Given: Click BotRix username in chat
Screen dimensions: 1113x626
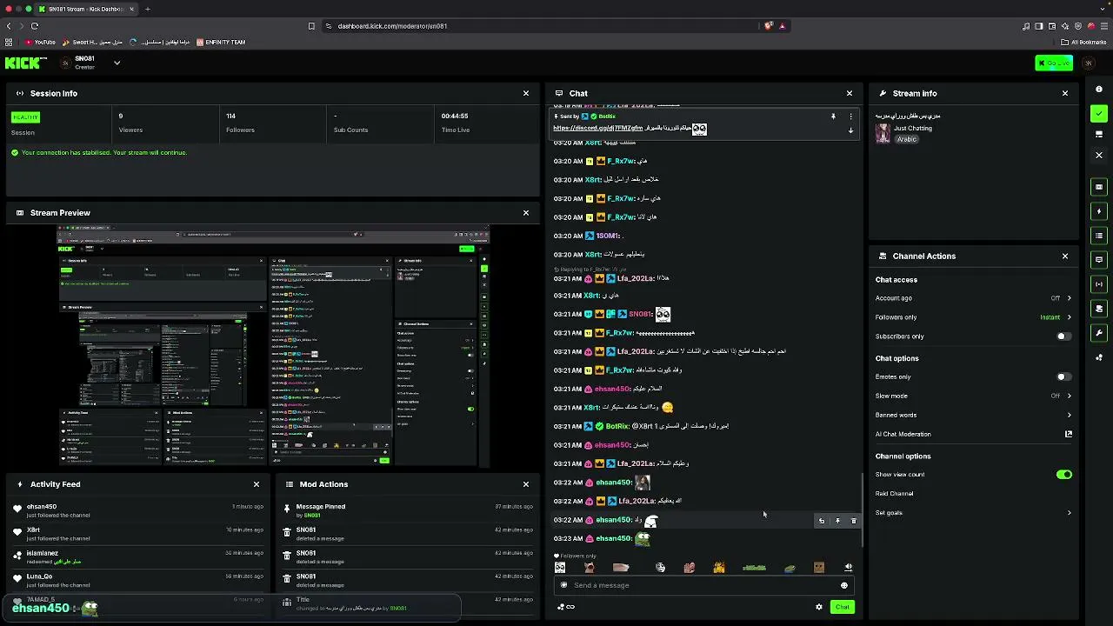Looking at the screenshot, I should coord(616,427).
